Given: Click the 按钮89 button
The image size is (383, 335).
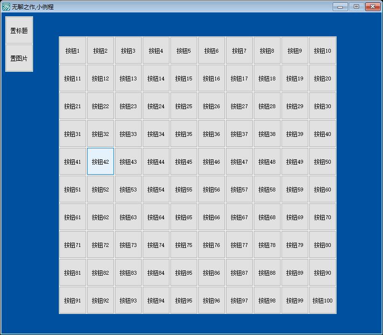Looking at the screenshot, I should coord(295,272).
